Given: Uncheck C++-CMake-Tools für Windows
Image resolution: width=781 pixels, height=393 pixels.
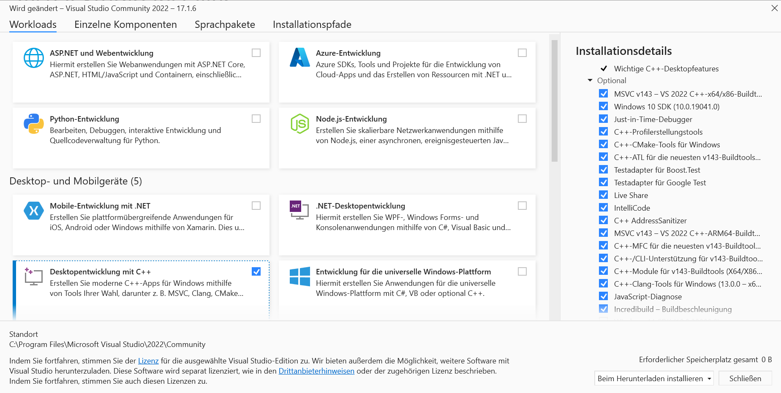Looking at the screenshot, I should click(x=604, y=144).
